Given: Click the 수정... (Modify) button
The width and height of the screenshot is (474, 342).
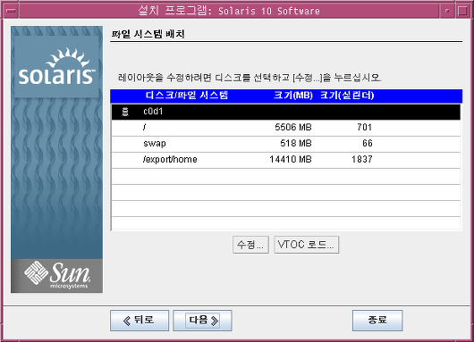Looking at the screenshot, I should pos(250,245).
